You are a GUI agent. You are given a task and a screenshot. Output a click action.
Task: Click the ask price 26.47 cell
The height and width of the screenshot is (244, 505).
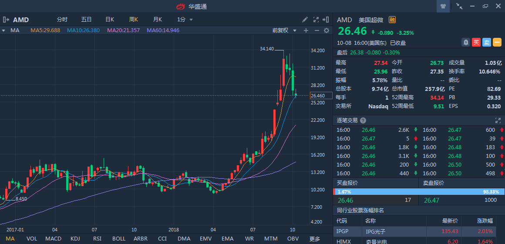click(x=432, y=200)
